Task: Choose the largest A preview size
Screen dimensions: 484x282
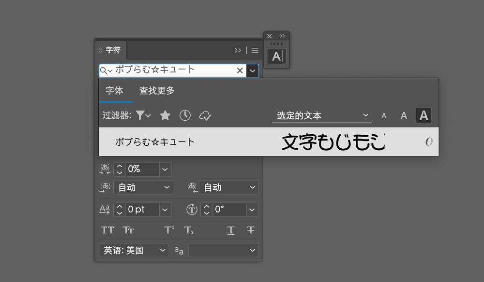Action: pos(423,115)
